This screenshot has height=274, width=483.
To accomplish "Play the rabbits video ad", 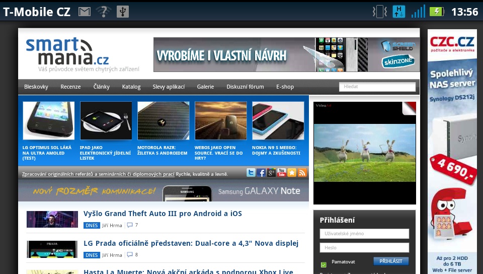I will click(x=365, y=153).
